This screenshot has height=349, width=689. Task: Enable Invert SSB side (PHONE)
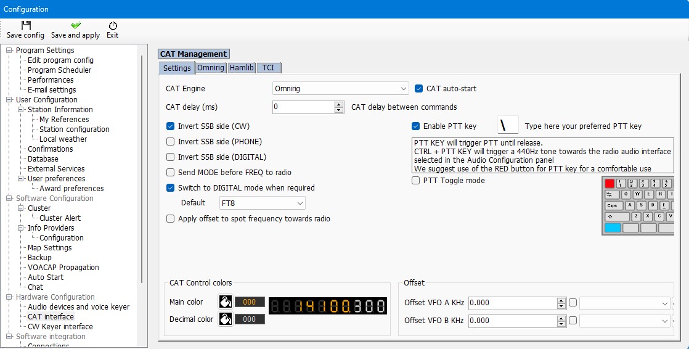tap(171, 142)
